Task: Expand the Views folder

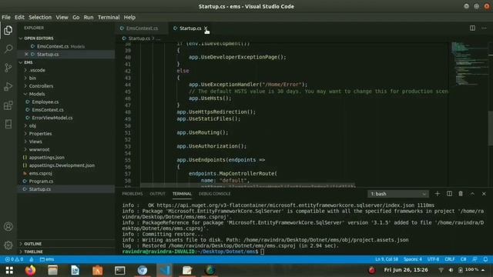Action: point(35,142)
